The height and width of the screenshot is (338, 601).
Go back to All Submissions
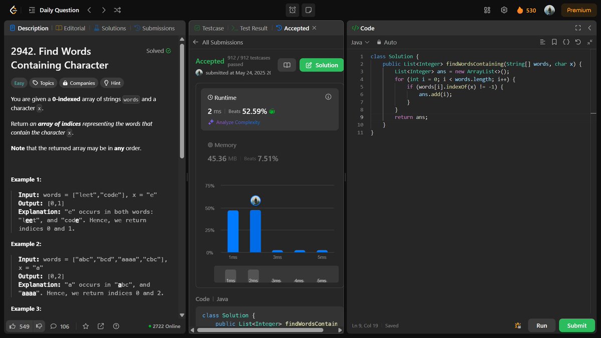click(x=219, y=43)
